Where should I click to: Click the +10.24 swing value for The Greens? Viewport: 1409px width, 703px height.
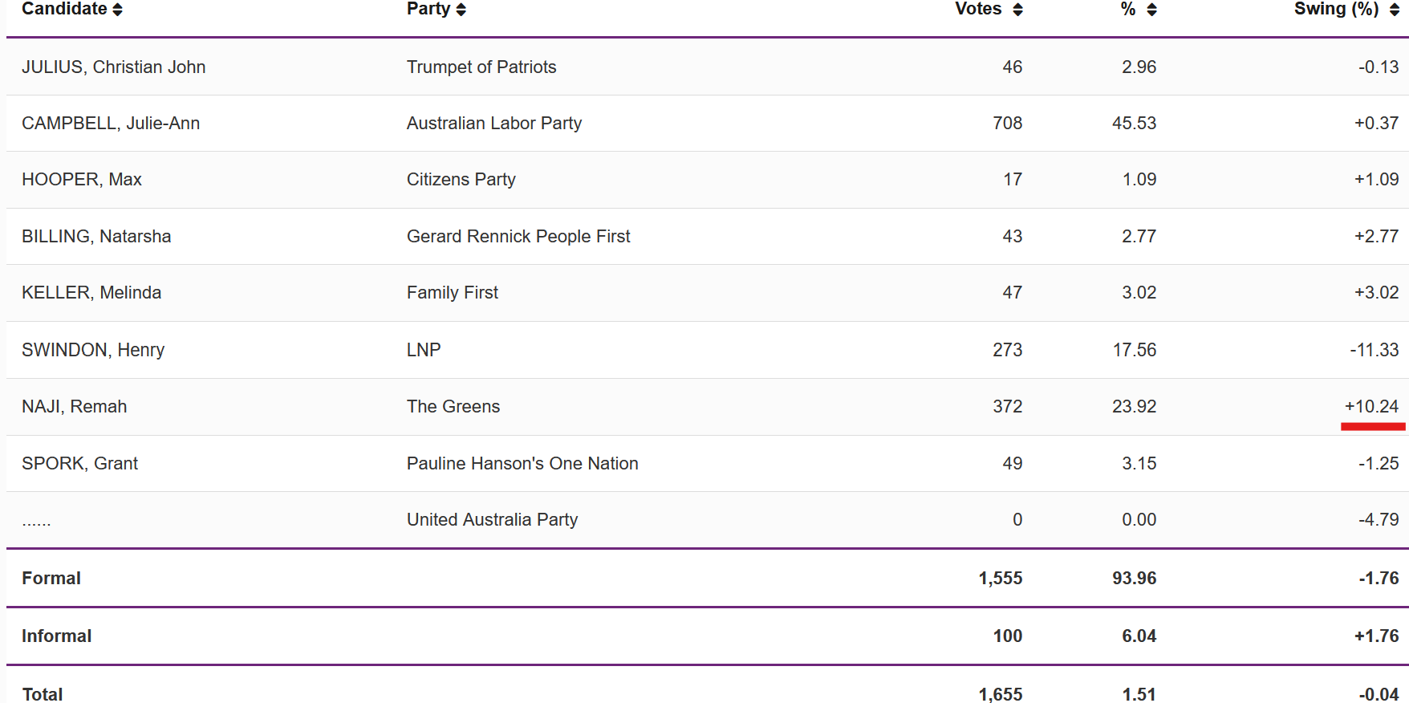pyautogui.click(x=1371, y=407)
